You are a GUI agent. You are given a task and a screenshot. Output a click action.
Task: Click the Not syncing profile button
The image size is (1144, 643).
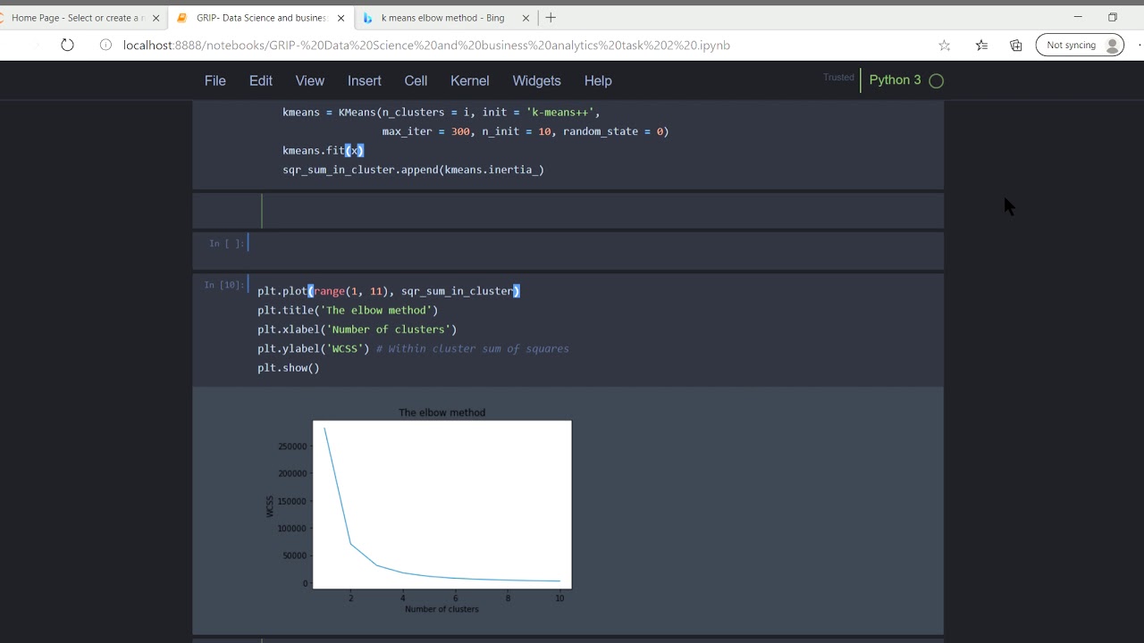[x=1079, y=45]
